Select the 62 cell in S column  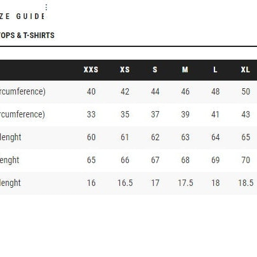(155, 137)
